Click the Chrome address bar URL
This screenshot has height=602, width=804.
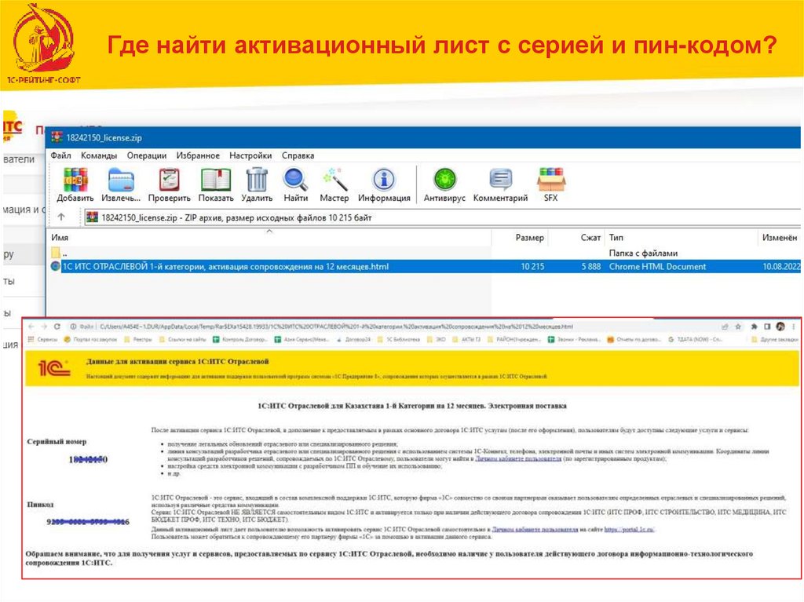336,327
